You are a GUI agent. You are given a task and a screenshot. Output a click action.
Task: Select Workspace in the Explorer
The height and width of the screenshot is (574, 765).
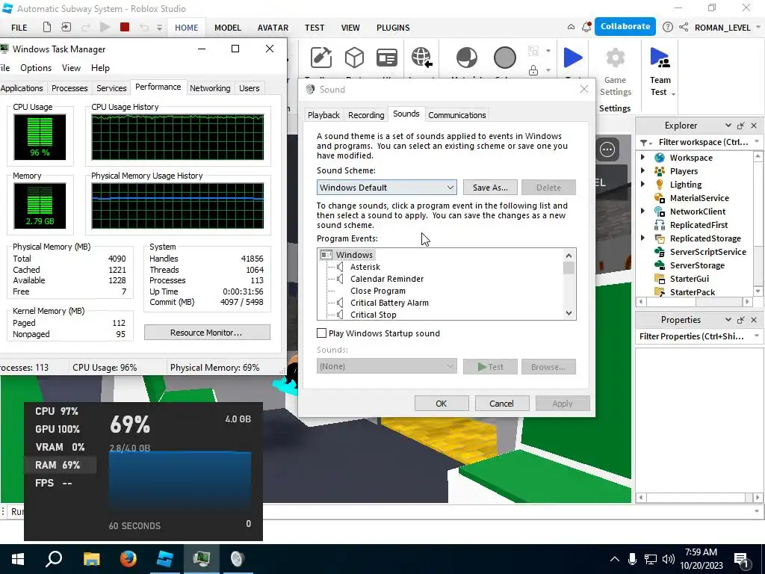(691, 158)
